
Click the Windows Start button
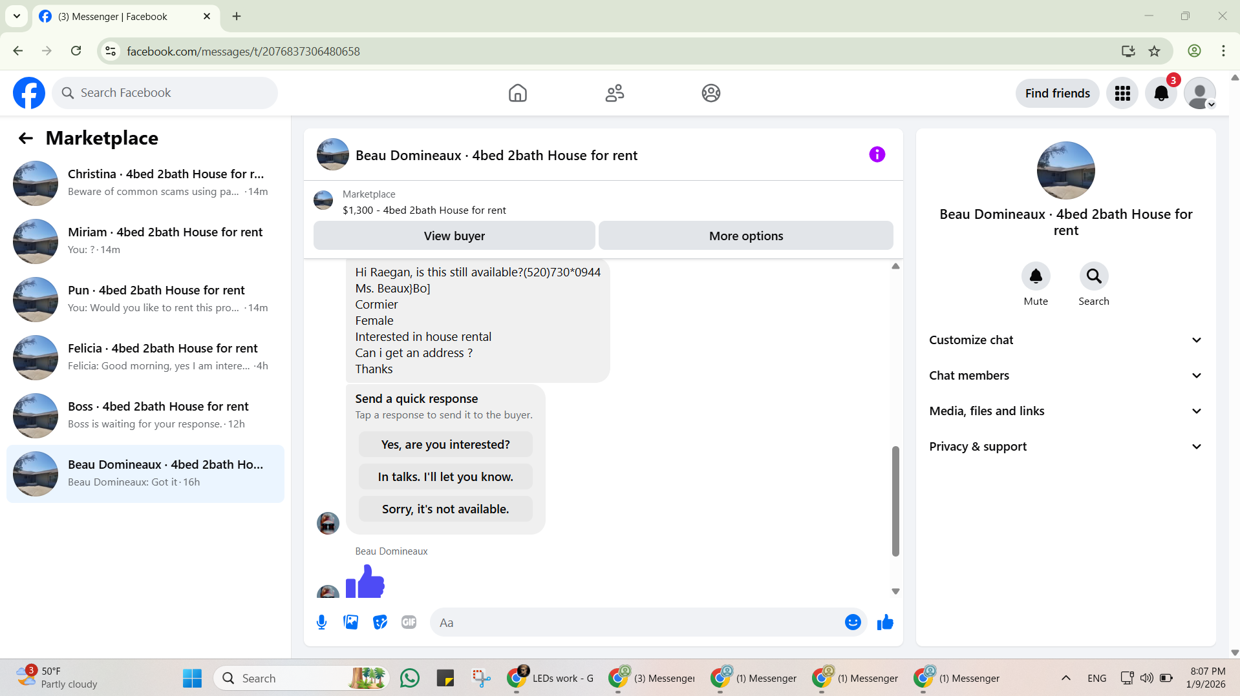coord(192,678)
